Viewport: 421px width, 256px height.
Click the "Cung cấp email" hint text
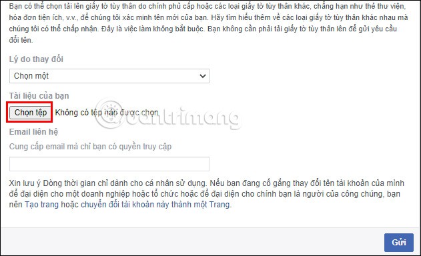point(90,147)
